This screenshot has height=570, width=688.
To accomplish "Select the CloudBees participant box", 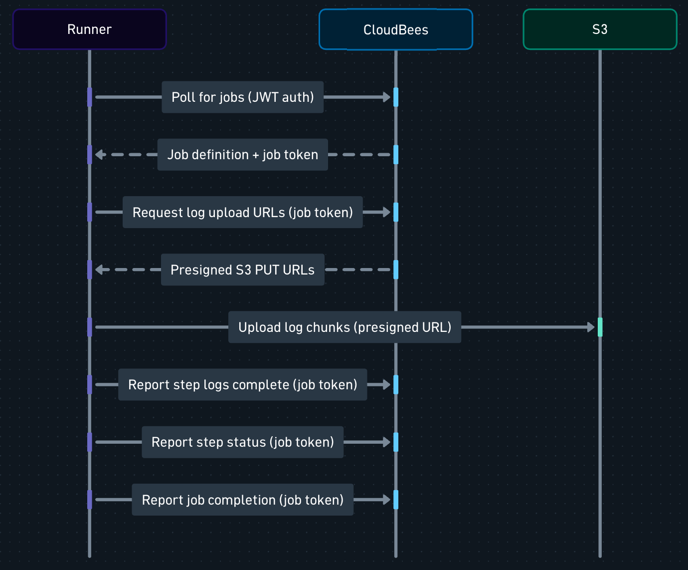I will coord(396,29).
